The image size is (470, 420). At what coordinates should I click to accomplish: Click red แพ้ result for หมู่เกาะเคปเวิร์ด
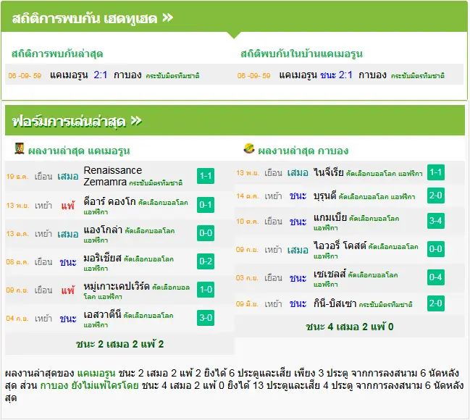click(x=68, y=290)
